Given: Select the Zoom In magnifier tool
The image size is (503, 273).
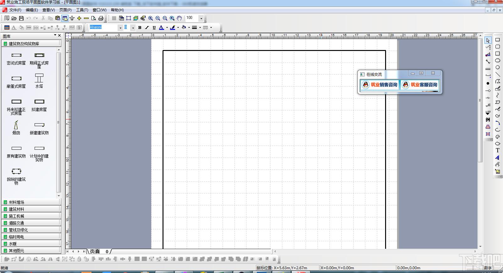Looking at the screenshot, I should 151,18.
